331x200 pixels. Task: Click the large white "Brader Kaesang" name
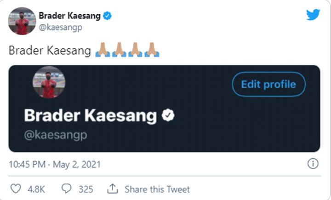pyautogui.click(x=90, y=115)
